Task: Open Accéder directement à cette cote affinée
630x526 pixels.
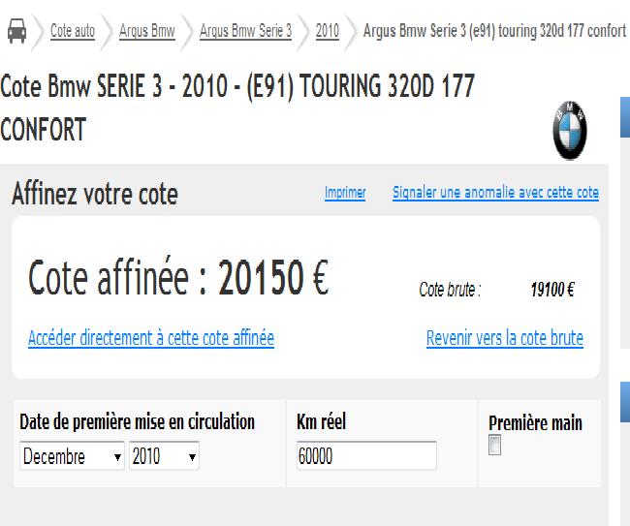Action: click(x=151, y=338)
